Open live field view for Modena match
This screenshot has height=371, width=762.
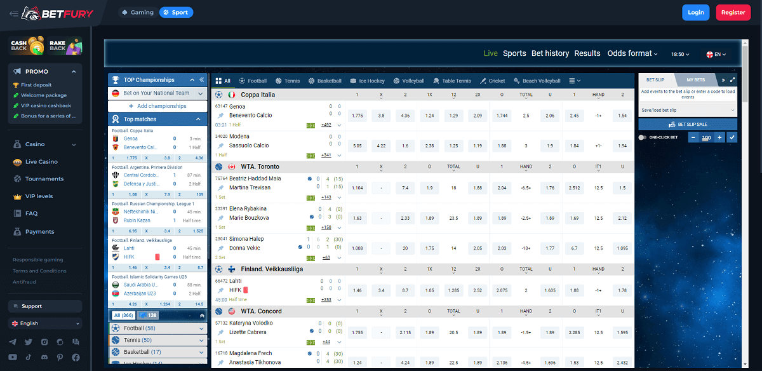311,155
